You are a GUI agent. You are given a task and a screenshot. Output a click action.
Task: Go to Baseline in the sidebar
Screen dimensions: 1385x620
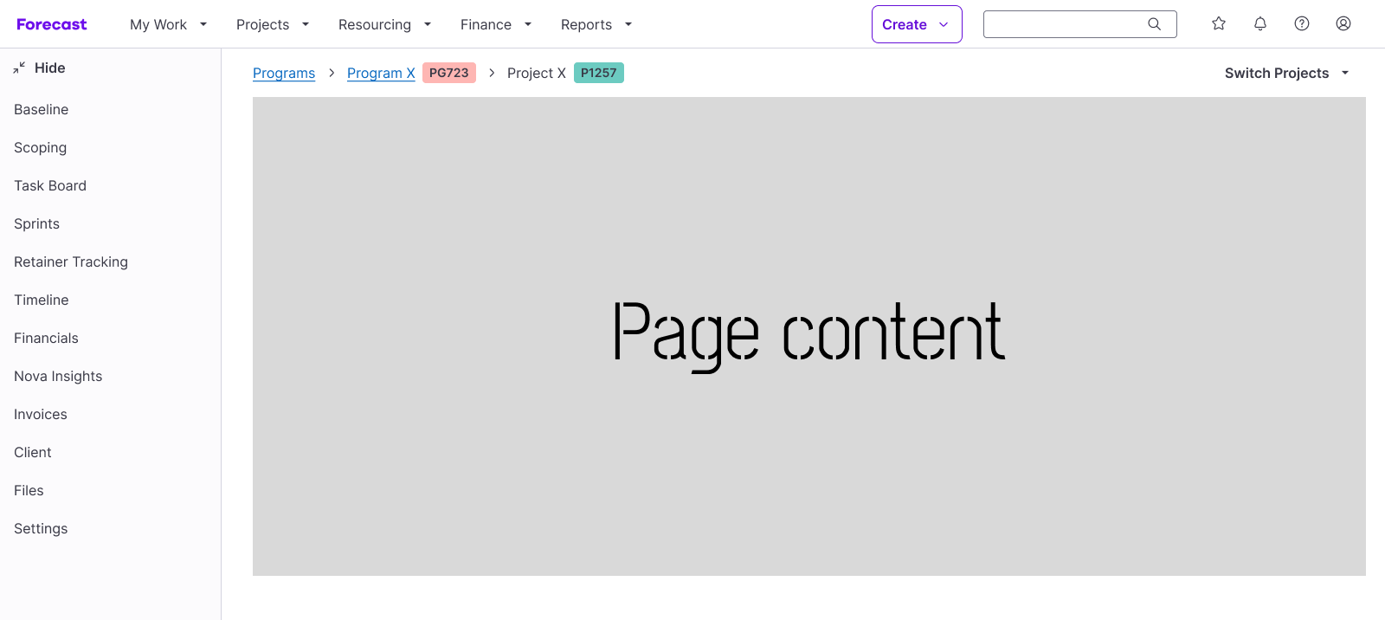click(42, 109)
